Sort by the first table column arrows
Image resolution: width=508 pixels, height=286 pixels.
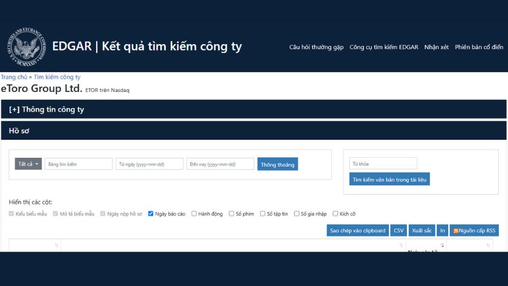56,245
